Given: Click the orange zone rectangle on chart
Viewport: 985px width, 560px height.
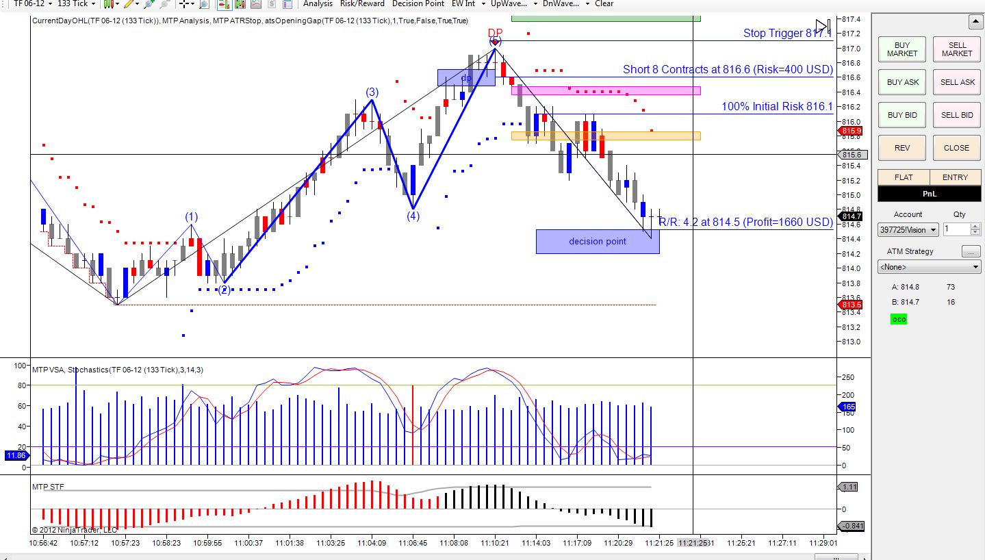Looking at the screenshot, I should click(606, 136).
